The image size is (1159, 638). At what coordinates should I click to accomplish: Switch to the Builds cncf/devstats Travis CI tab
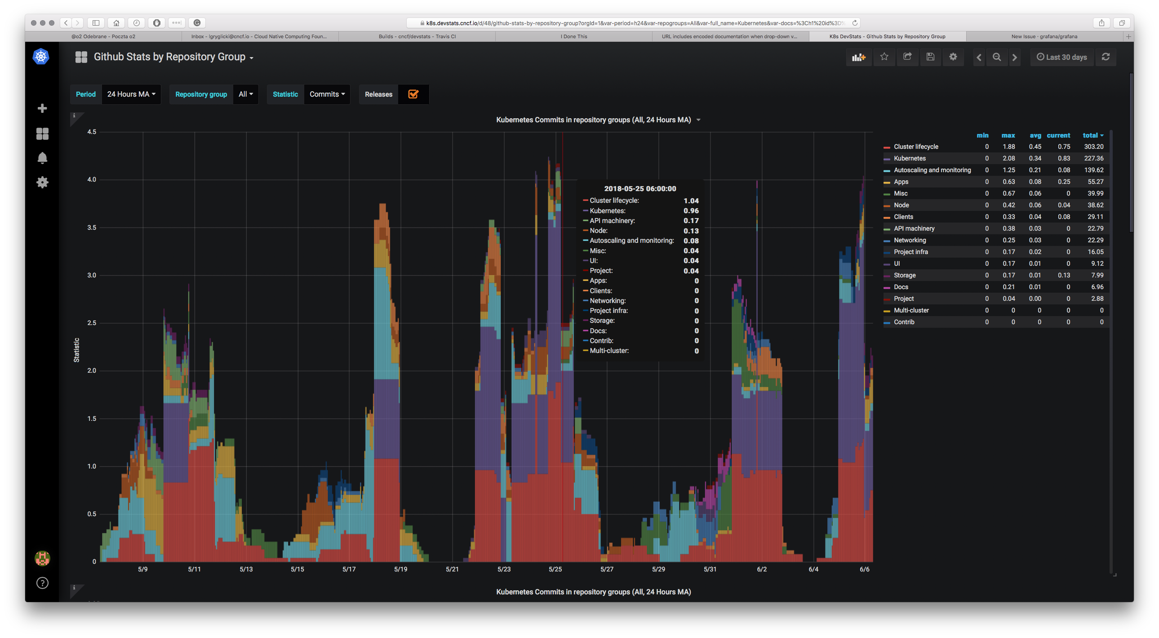[417, 36]
